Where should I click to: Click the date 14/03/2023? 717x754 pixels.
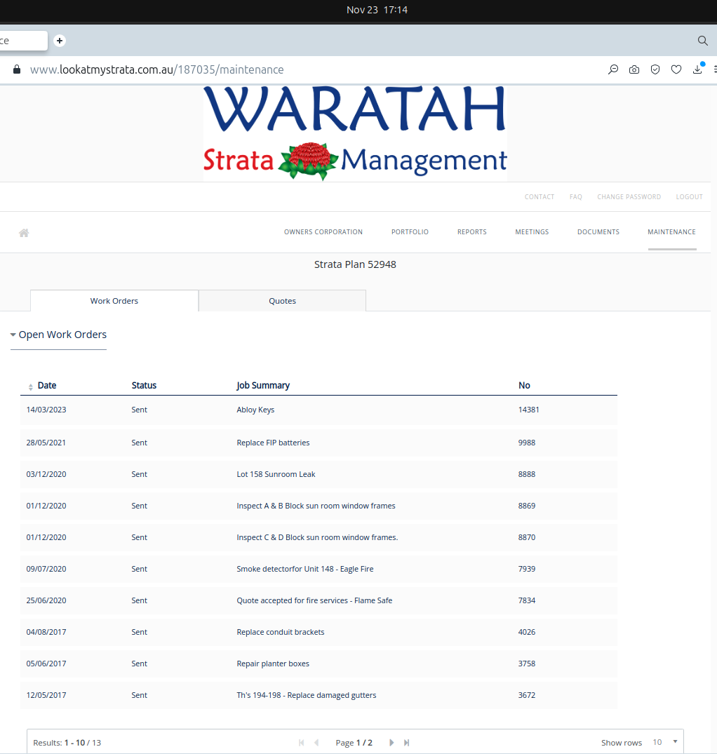tap(46, 410)
